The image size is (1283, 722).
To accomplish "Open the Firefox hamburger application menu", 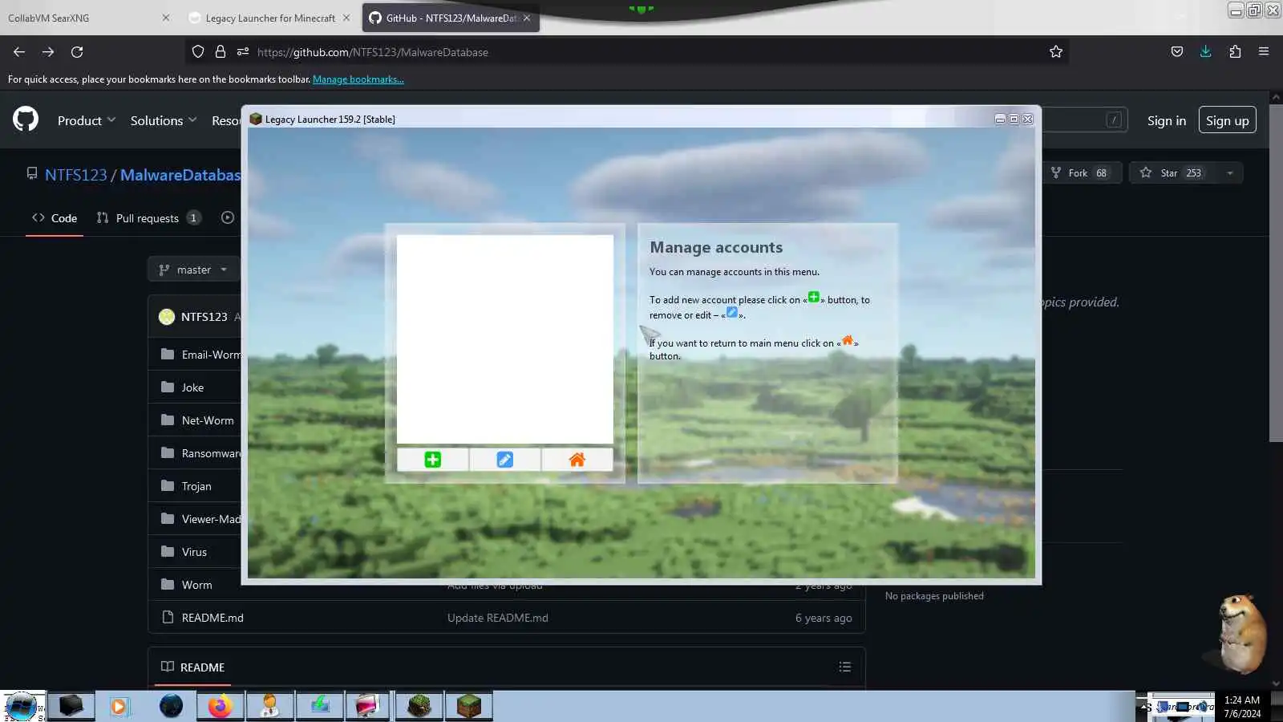I will tap(1264, 52).
